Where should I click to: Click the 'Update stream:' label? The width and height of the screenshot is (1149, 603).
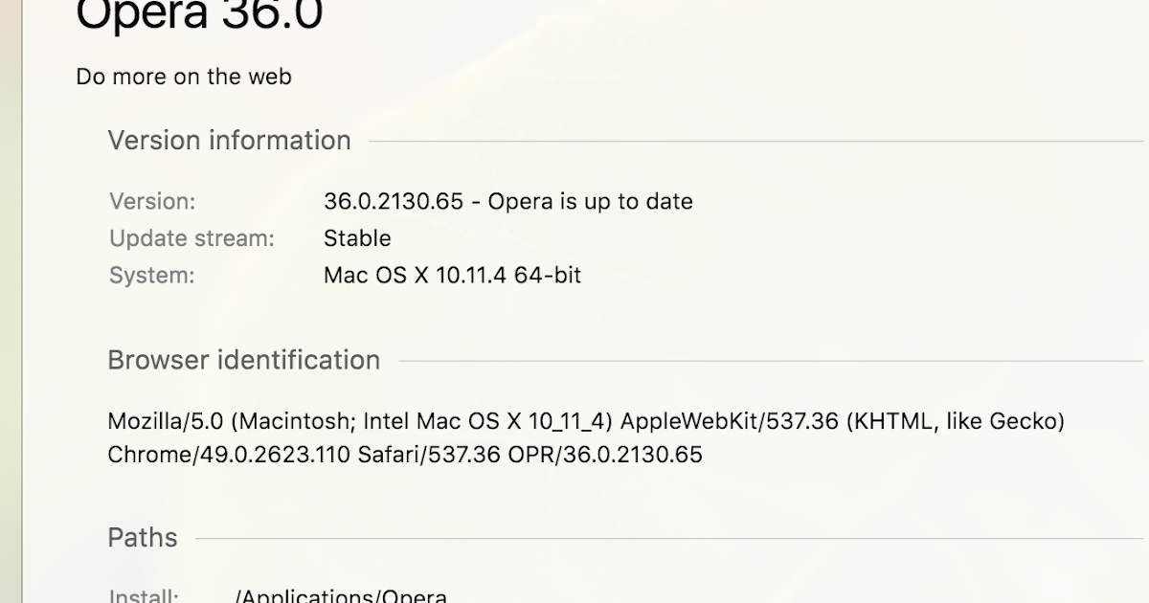tap(191, 238)
